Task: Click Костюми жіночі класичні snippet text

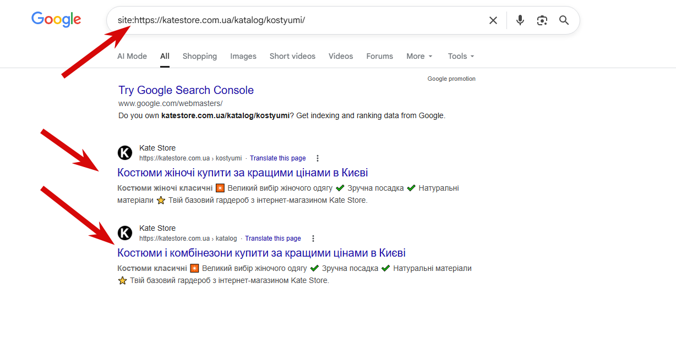Action: 165,188
